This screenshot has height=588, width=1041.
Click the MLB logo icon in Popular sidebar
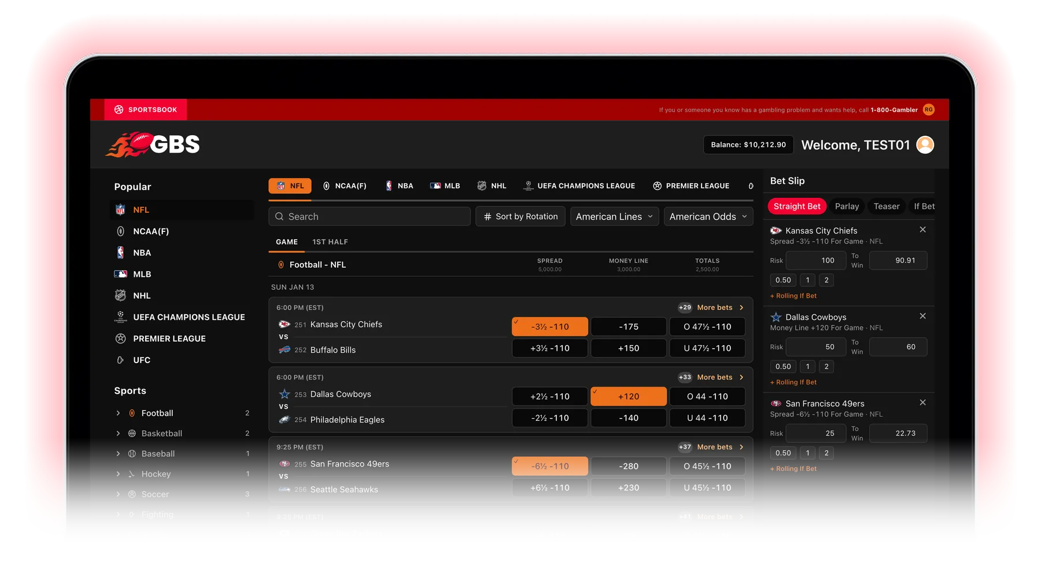(120, 274)
